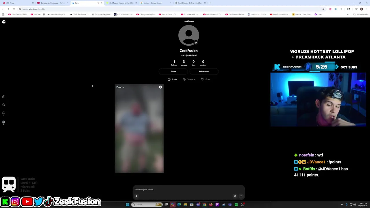Open video settings sliders icon
This screenshot has width=370, height=208.
click(235, 196)
